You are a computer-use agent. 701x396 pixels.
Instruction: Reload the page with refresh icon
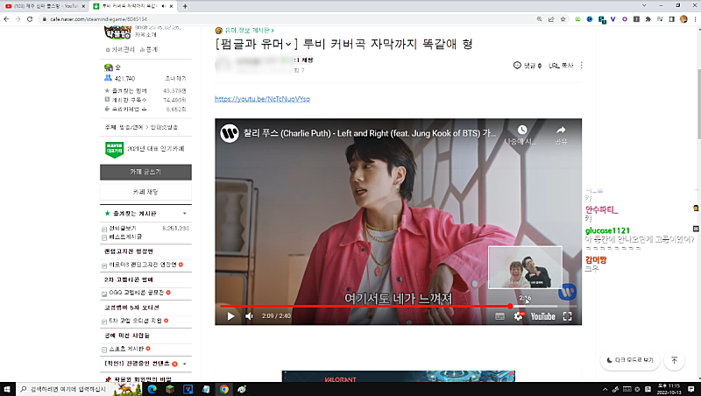click(x=30, y=19)
